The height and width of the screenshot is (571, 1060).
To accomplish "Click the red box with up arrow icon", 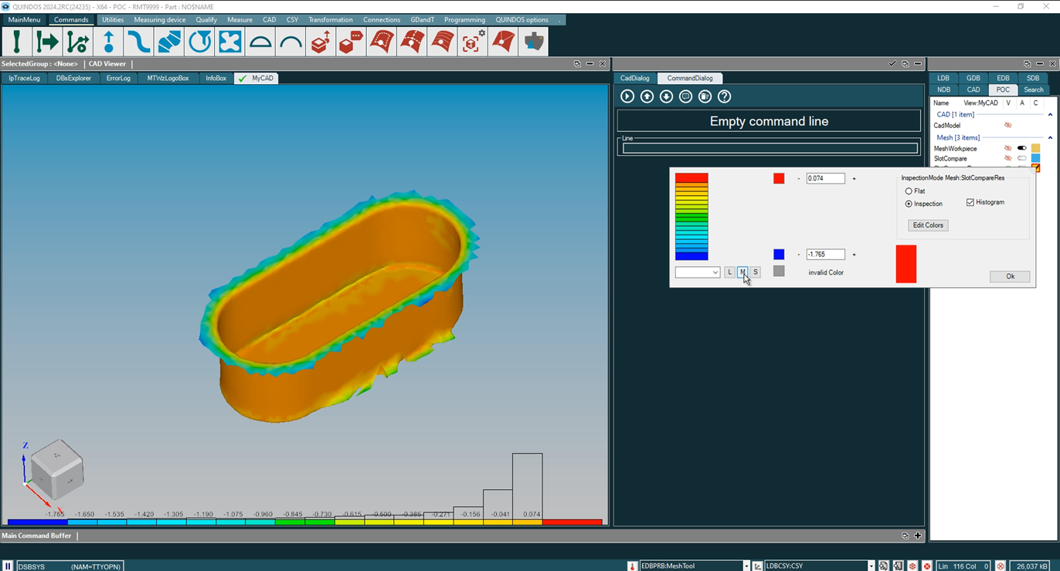I will pos(321,42).
